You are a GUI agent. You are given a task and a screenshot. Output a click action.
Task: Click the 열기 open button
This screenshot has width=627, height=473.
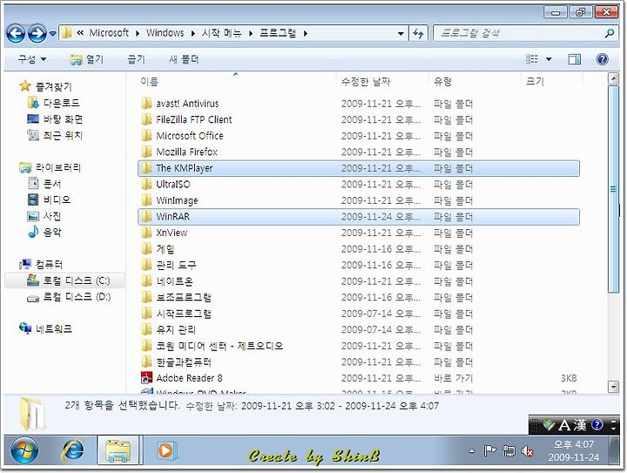point(87,59)
